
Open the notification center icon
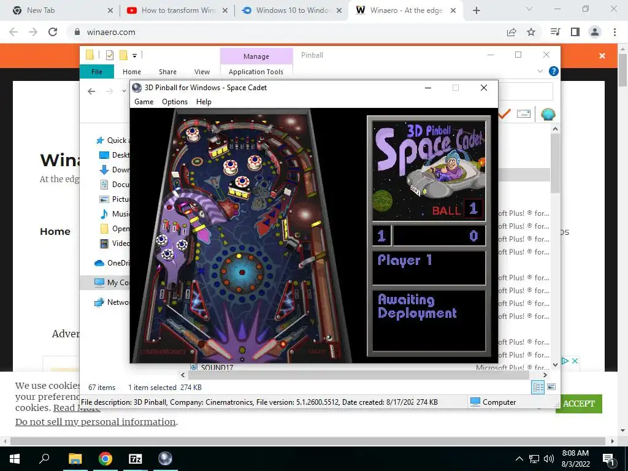608,459
